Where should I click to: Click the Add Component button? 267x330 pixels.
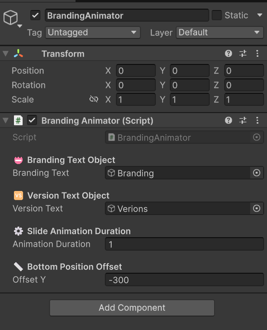[132, 308]
